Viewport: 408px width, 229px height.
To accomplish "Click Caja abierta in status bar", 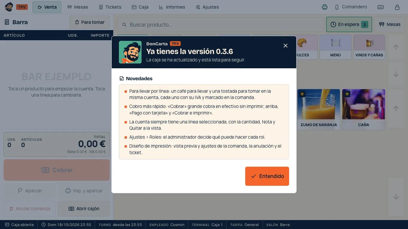I will (x=19, y=225).
